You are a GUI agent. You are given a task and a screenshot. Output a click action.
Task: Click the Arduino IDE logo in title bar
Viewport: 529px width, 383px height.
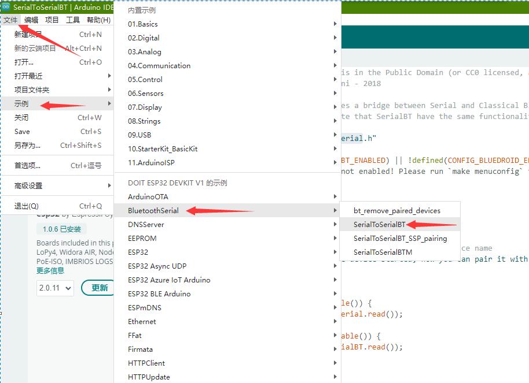click(6, 7)
